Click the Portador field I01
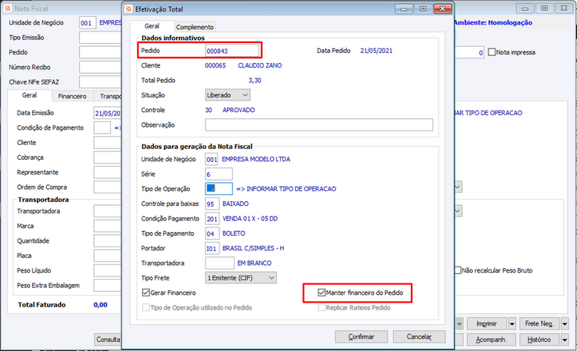 tap(212, 248)
